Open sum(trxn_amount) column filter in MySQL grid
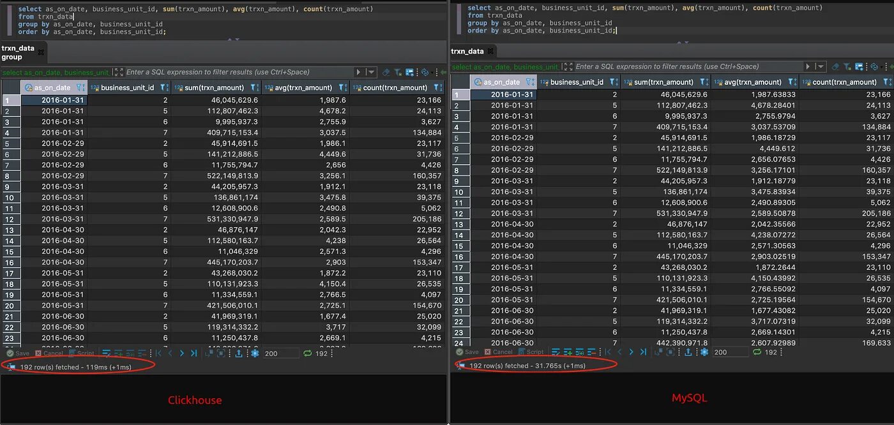 [703, 82]
